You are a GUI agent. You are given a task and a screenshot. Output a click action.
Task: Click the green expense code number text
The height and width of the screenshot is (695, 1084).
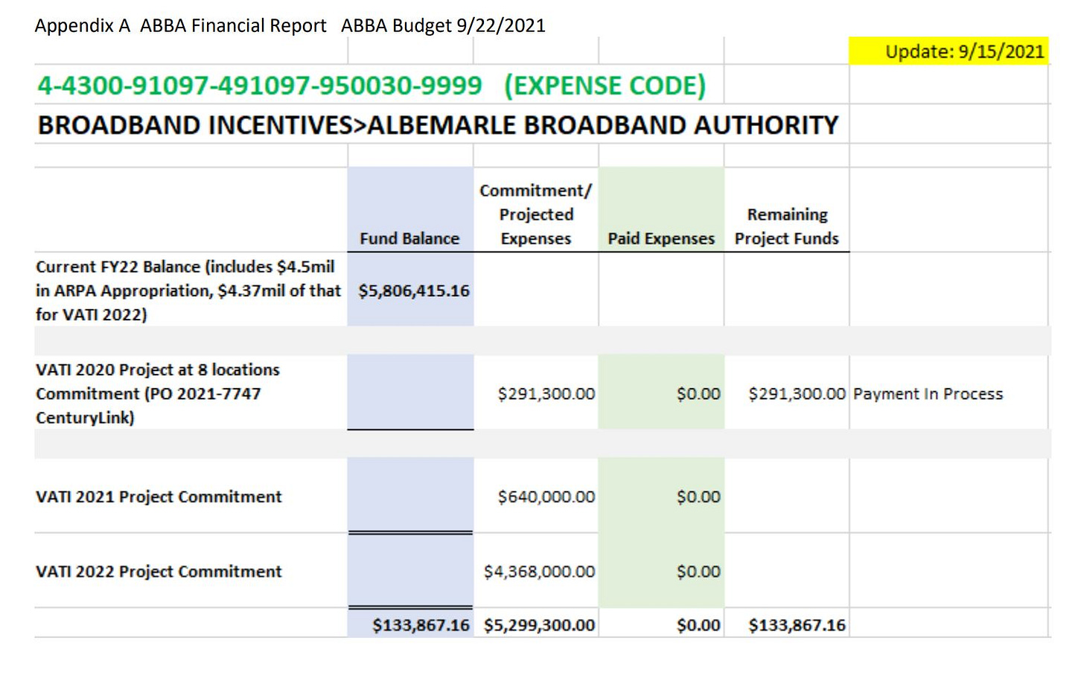pos(260,86)
